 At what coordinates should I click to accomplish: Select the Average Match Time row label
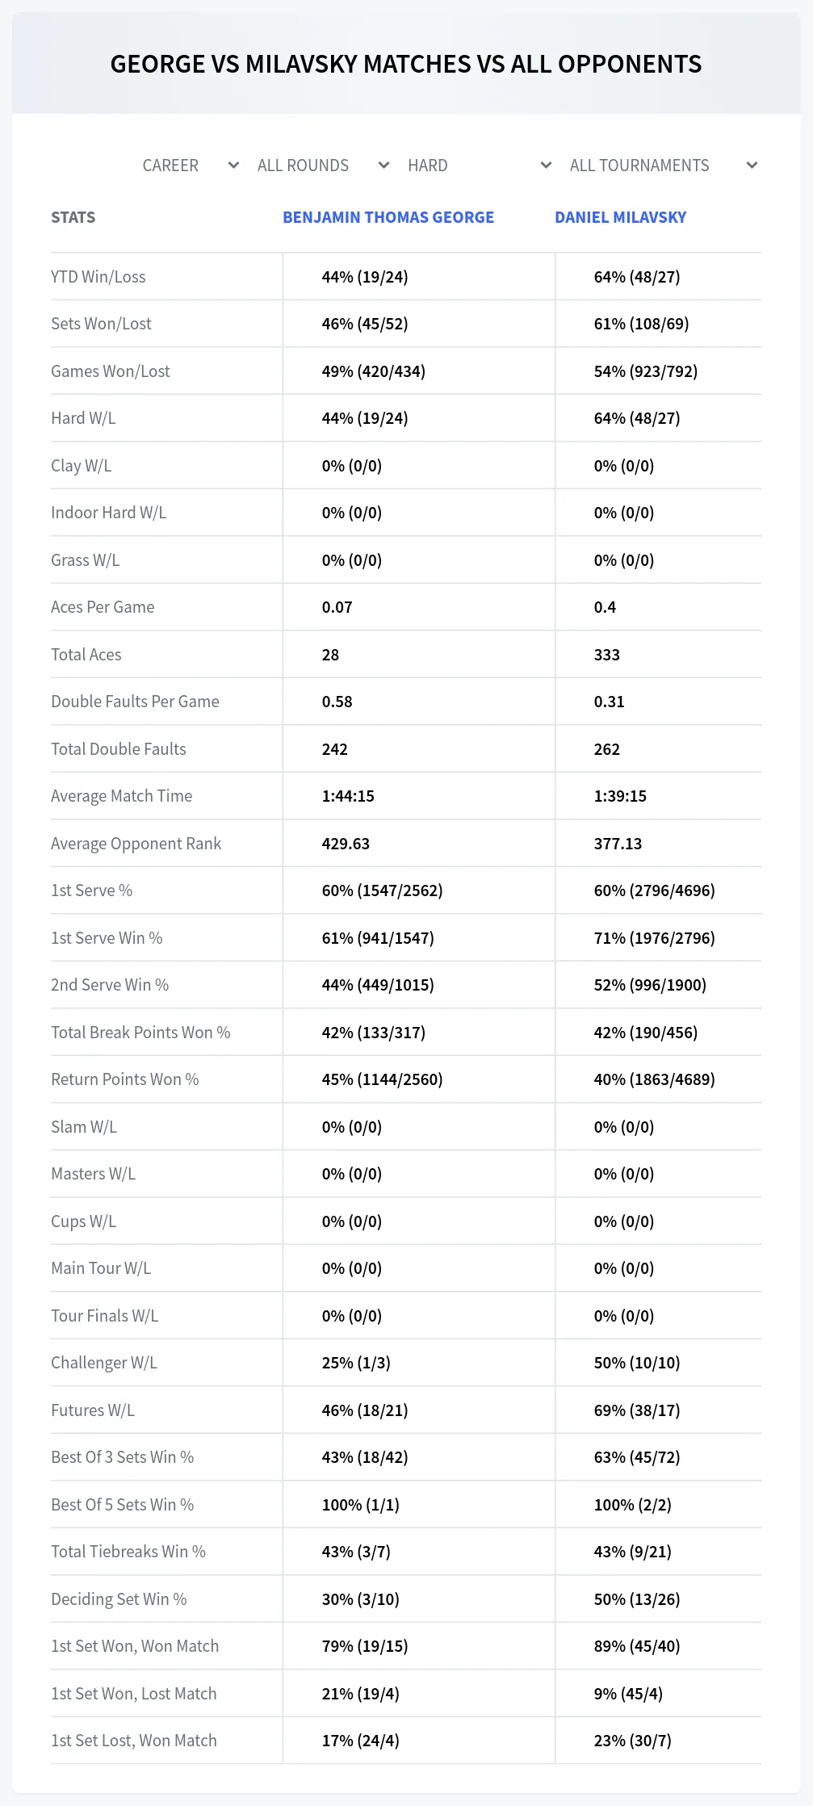122,796
